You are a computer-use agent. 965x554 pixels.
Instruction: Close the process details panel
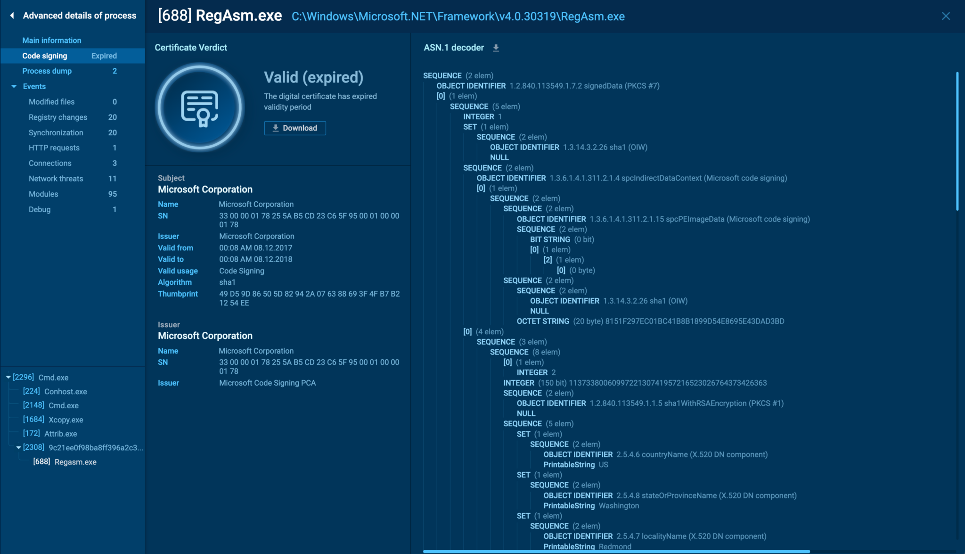[945, 16]
